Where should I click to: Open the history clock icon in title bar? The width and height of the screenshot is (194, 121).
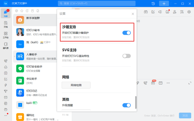coord(153,4)
